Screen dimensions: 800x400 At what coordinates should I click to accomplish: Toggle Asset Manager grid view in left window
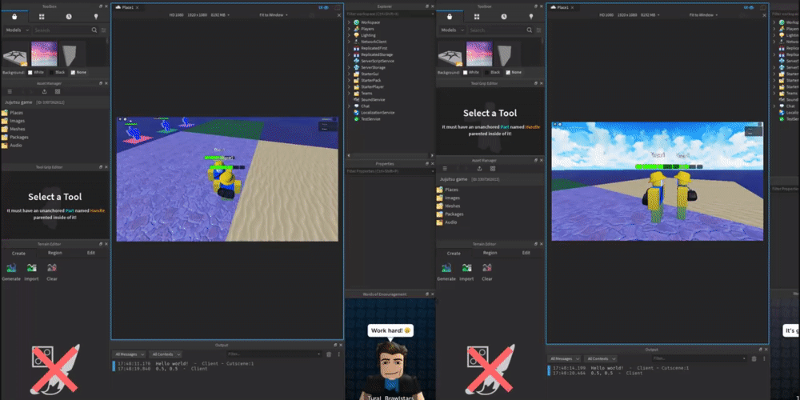click(x=57, y=91)
